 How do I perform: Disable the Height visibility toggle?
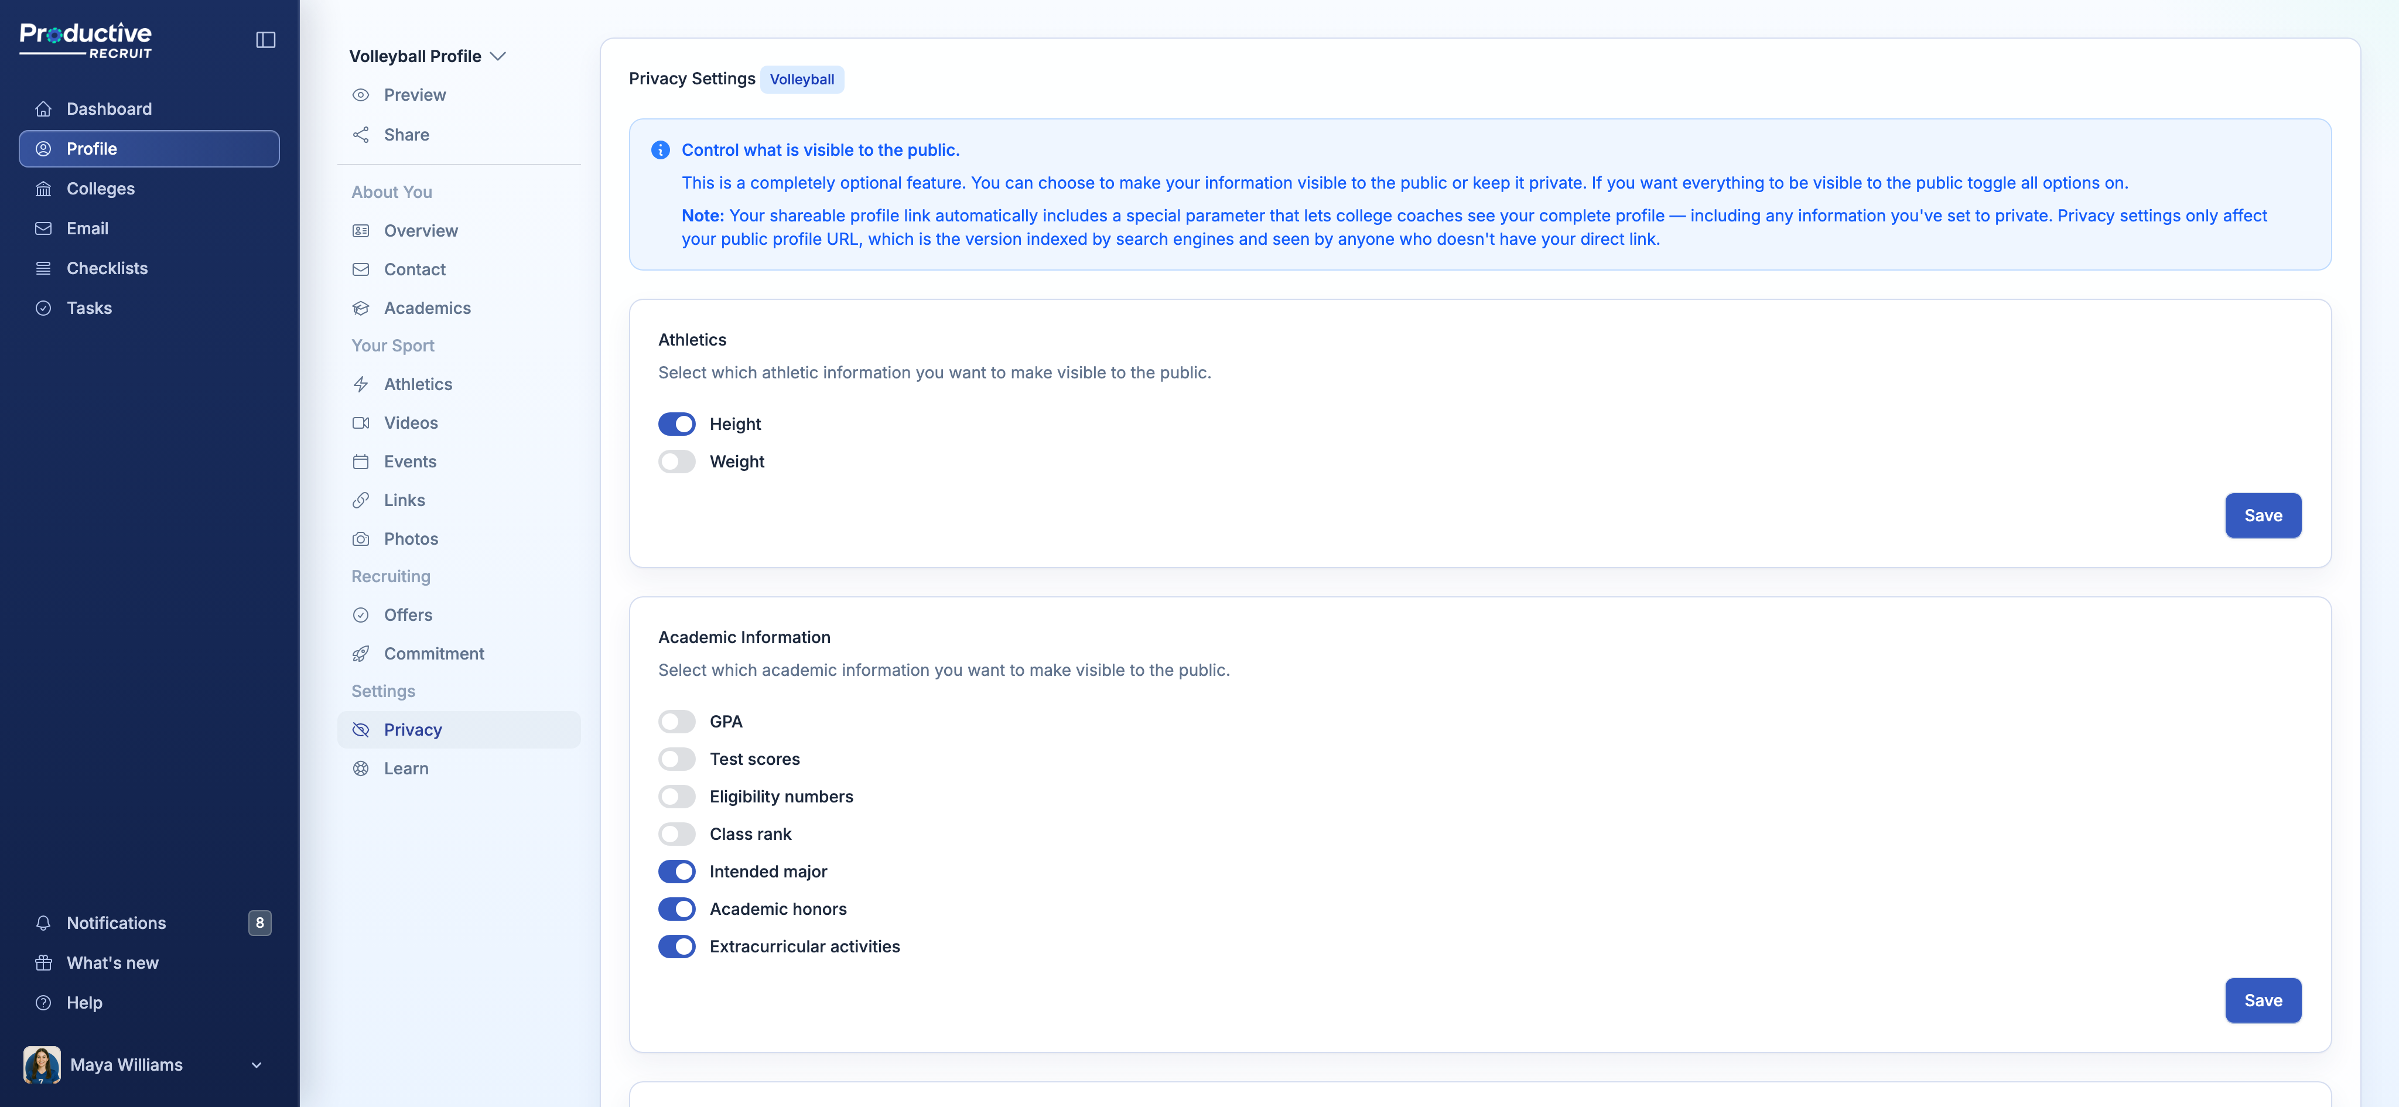pos(677,423)
